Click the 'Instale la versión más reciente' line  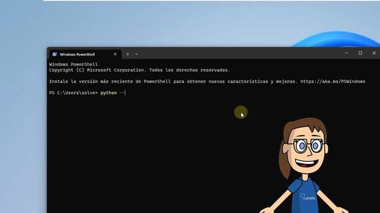click(x=207, y=82)
